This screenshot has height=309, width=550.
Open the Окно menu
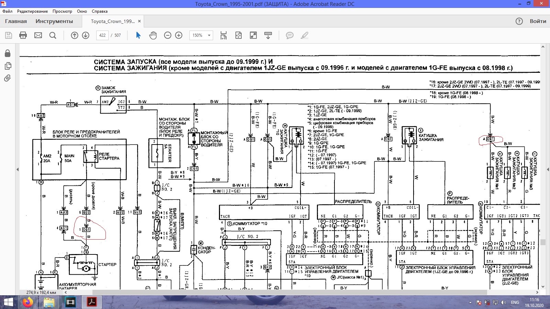tap(82, 11)
